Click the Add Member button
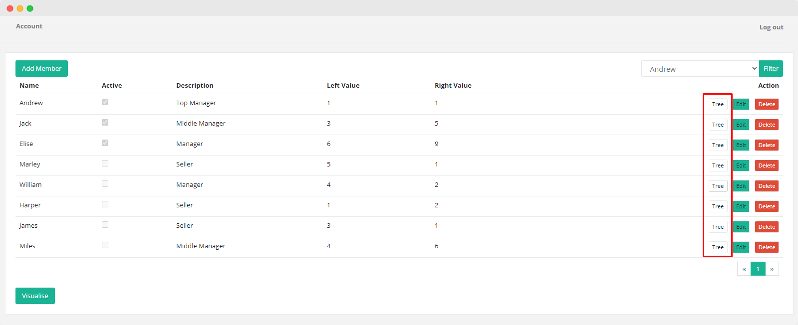798x325 pixels. pos(41,69)
